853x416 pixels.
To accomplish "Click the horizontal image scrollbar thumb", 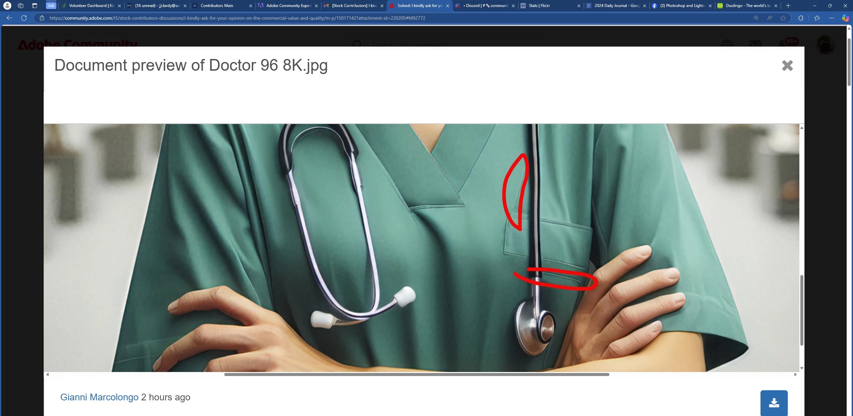I will (417, 374).
